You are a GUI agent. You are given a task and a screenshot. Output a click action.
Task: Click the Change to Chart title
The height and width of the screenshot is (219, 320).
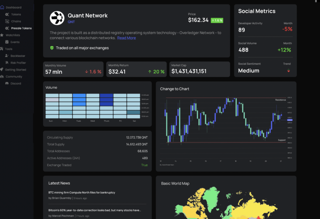click(175, 89)
